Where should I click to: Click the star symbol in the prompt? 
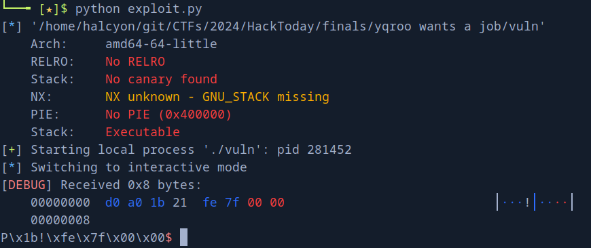point(49,9)
